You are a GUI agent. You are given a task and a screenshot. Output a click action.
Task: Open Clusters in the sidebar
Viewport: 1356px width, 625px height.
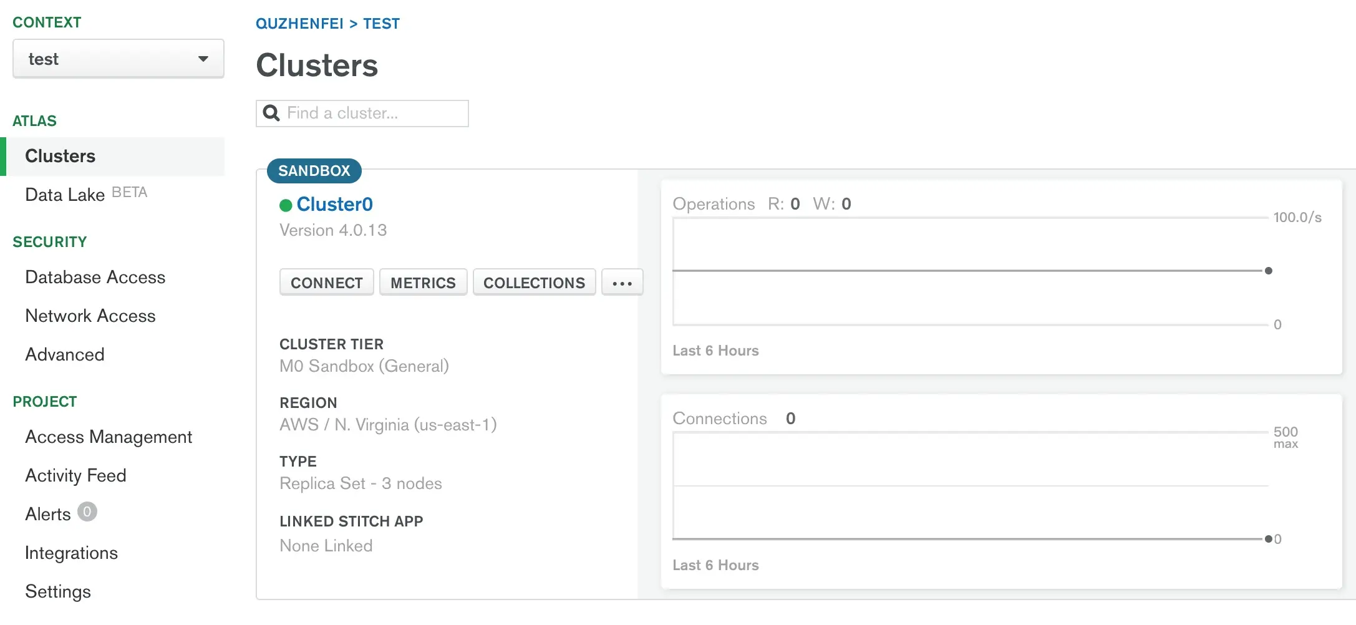(x=61, y=156)
